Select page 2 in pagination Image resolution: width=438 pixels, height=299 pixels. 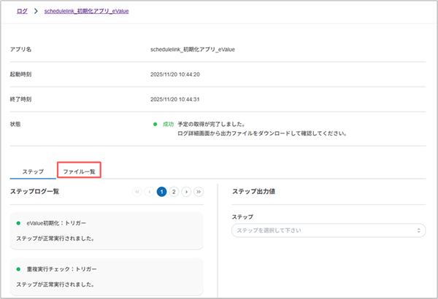[x=174, y=192]
